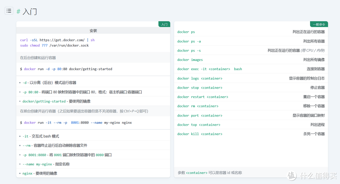
Task: Click docker exec -it <container> bash command
Action: coord(209,69)
